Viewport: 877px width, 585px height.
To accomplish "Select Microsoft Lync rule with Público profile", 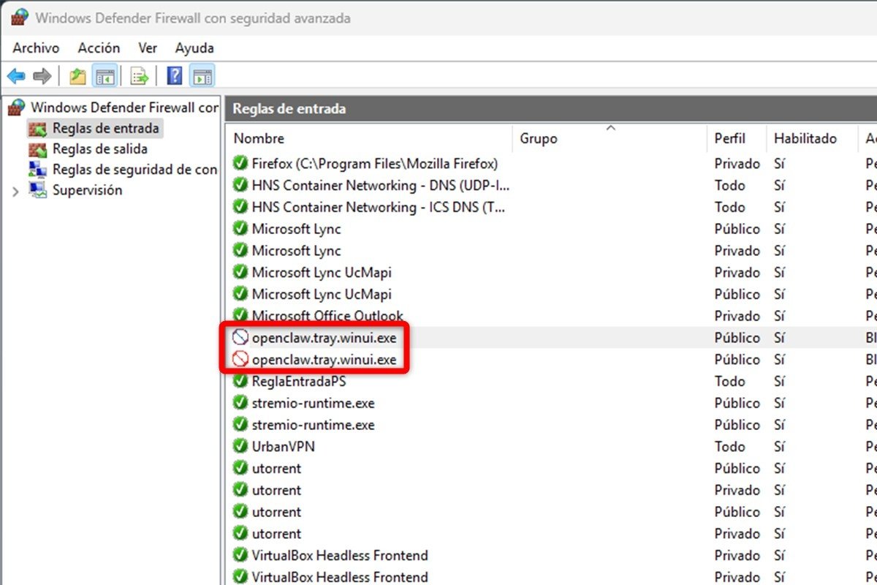I will pos(297,229).
